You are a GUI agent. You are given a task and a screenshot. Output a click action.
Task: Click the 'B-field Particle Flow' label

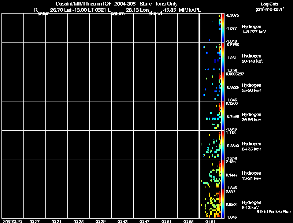click(x=274, y=212)
